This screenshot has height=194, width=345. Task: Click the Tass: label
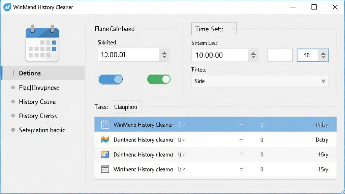pyautogui.click(x=101, y=107)
